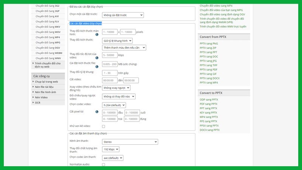Expand the 'Nén Video' sidebar item
The width and height of the screenshot is (302, 170).
(41, 97)
